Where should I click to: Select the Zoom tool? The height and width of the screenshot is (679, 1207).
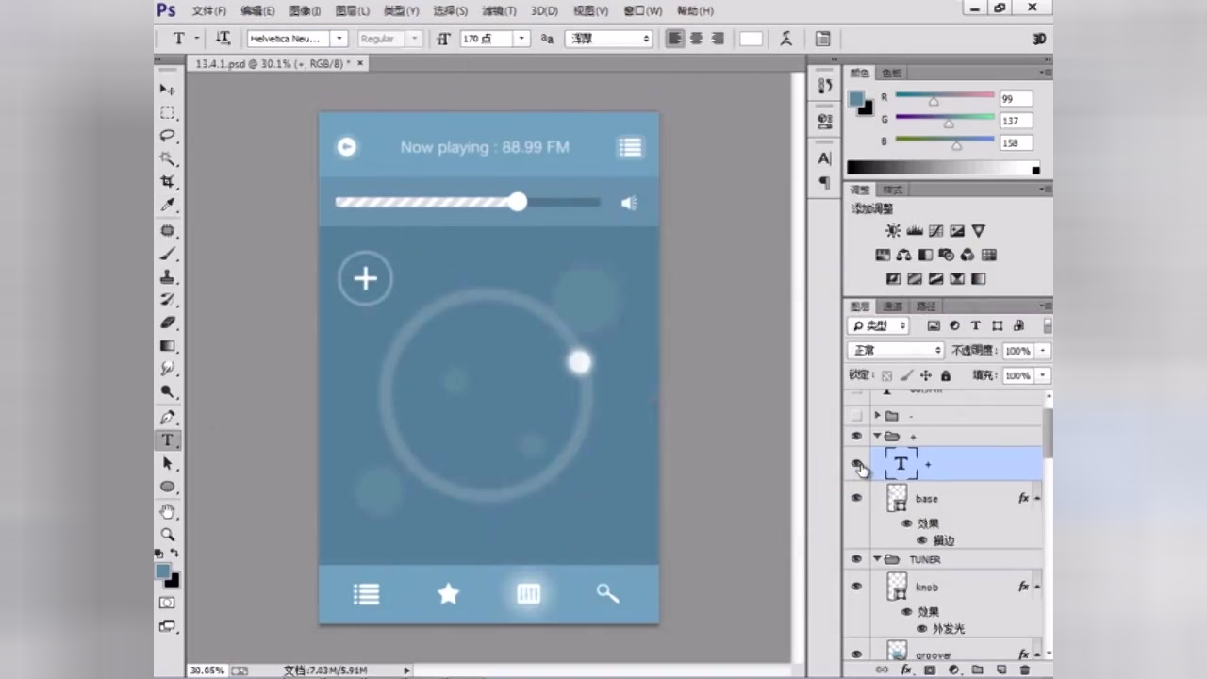click(x=168, y=535)
